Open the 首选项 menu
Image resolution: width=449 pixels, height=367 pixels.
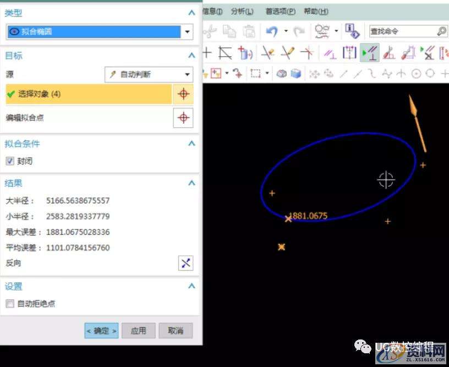[x=280, y=12]
